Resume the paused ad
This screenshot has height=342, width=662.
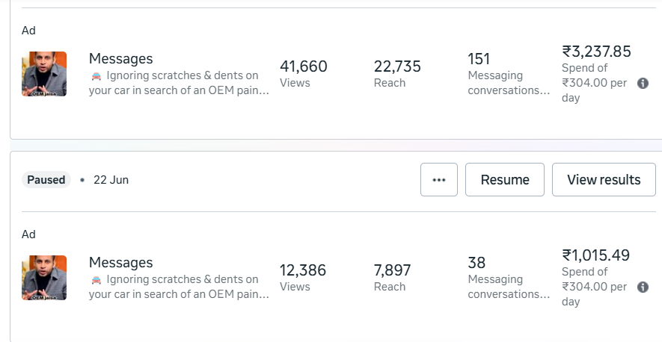pyautogui.click(x=505, y=180)
